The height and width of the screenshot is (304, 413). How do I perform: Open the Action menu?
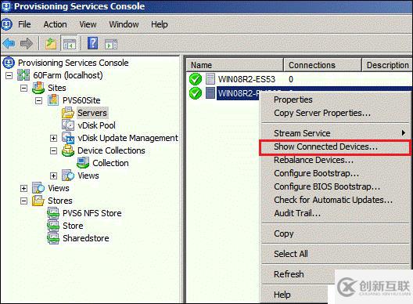point(55,24)
